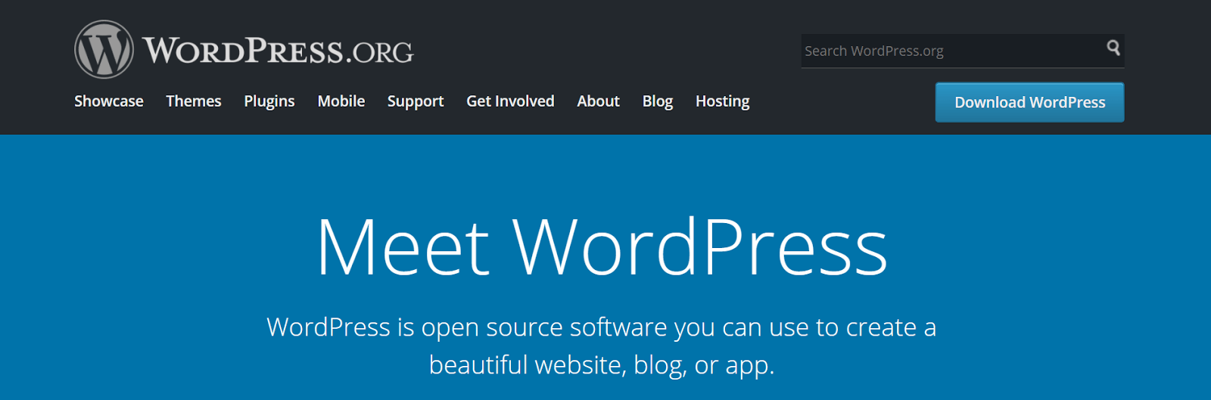This screenshot has height=400, width=1211.
Task: Click "WordPress" in the large hero heading
Action: tap(699, 248)
